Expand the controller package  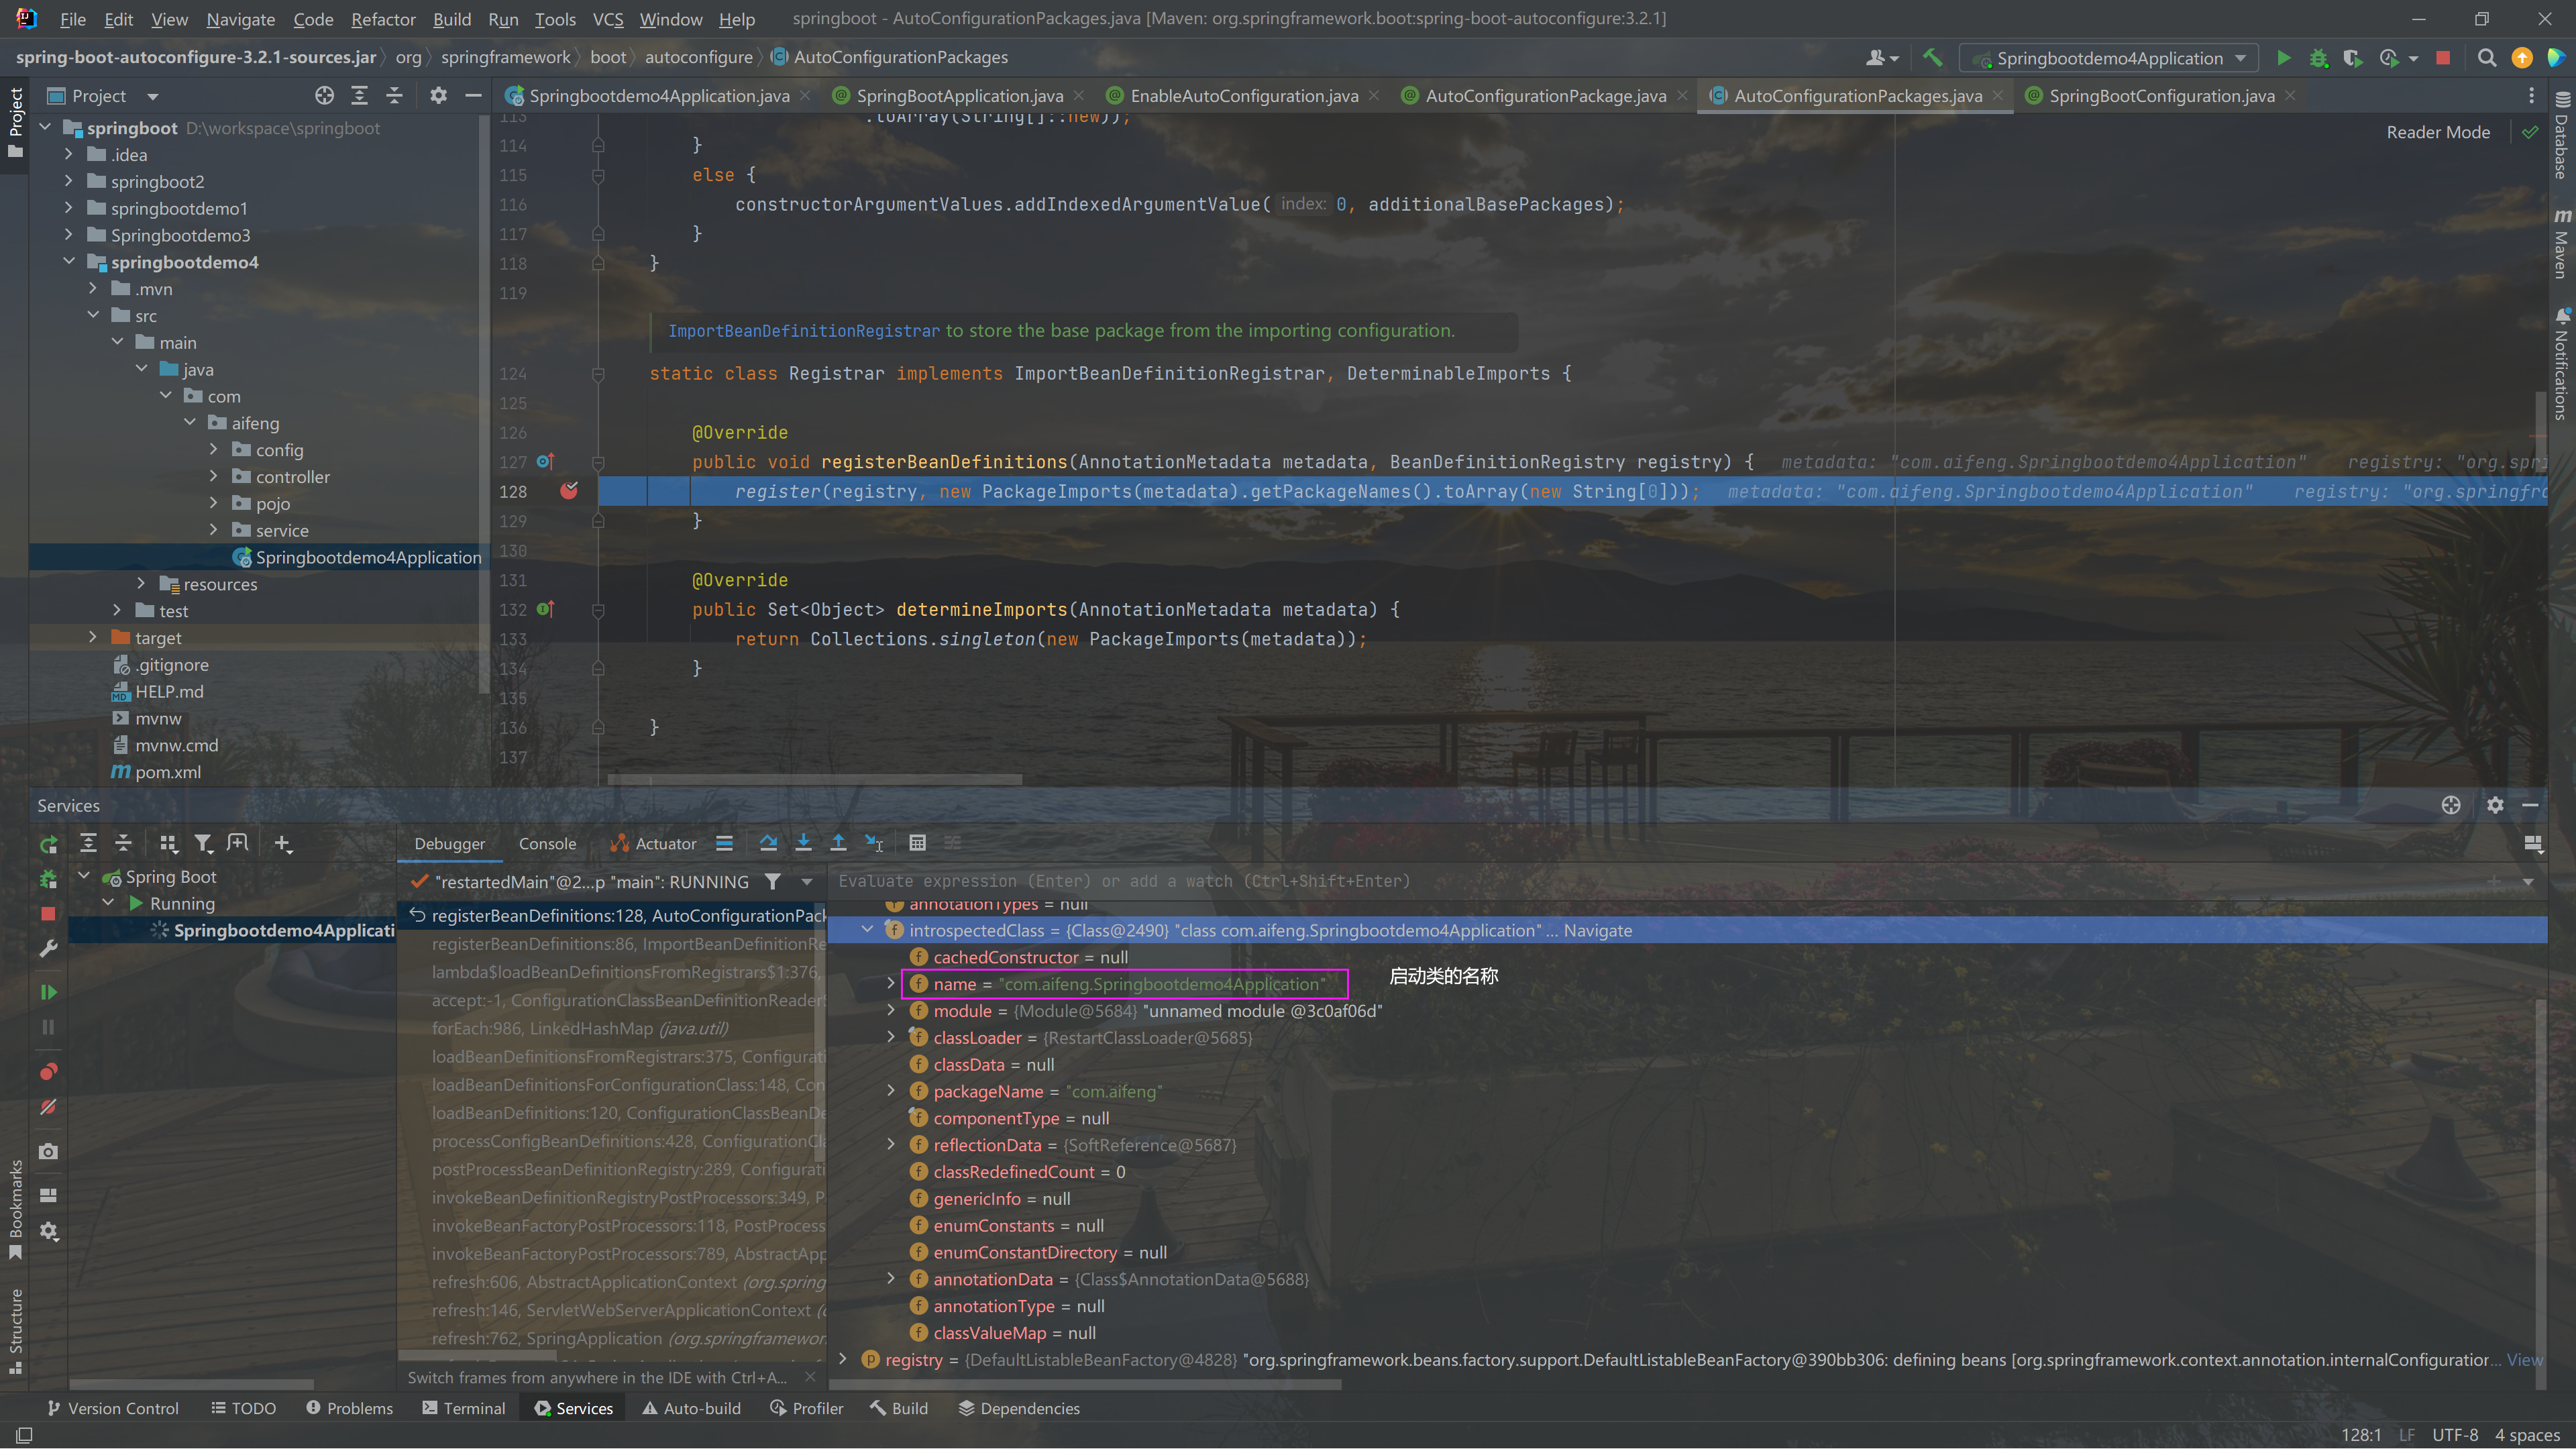(x=213, y=476)
